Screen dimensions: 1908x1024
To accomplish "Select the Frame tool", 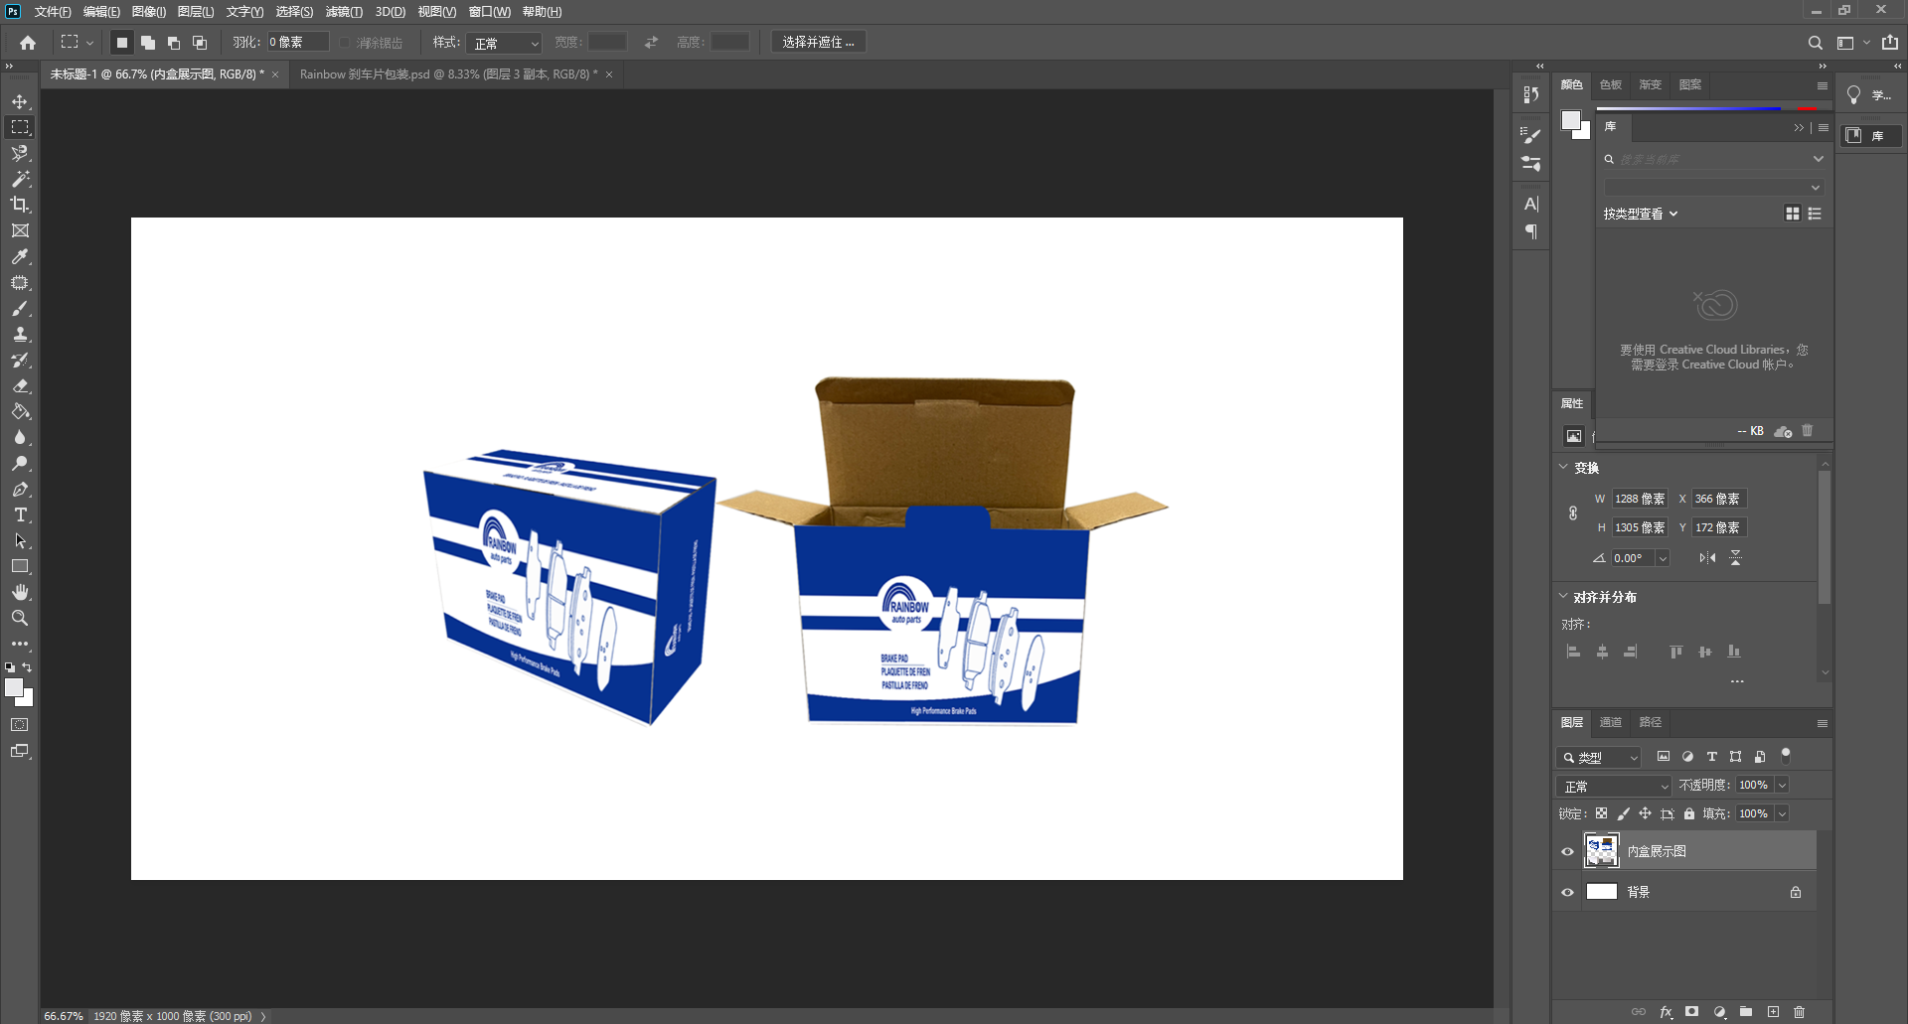I will pos(20,230).
